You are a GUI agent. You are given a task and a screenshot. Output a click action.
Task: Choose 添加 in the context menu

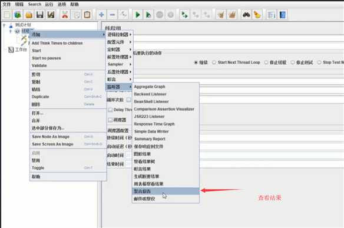point(68,34)
